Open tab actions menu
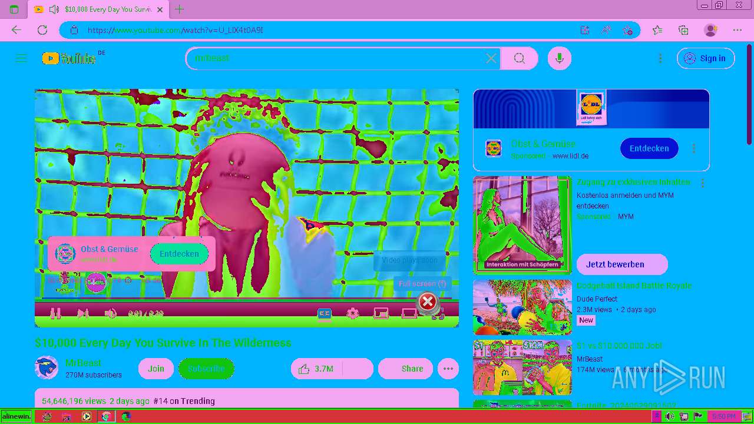This screenshot has height=424, width=754. click(x=14, y=9)
